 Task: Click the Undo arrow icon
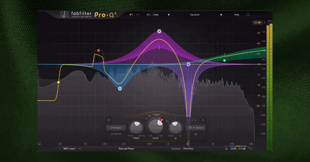point(131,14)
